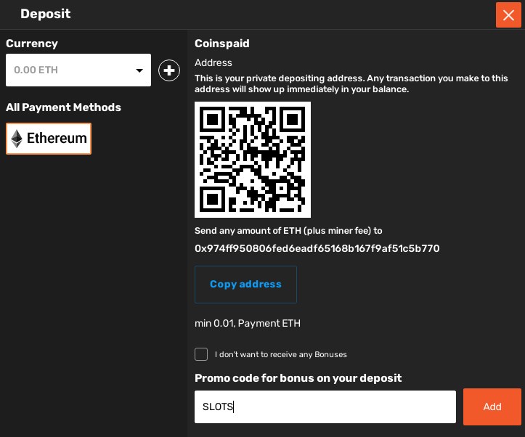The image size is (525, 437).
Task: Tick the no-bonuses checkbox
Action: (x=201, y=354)
